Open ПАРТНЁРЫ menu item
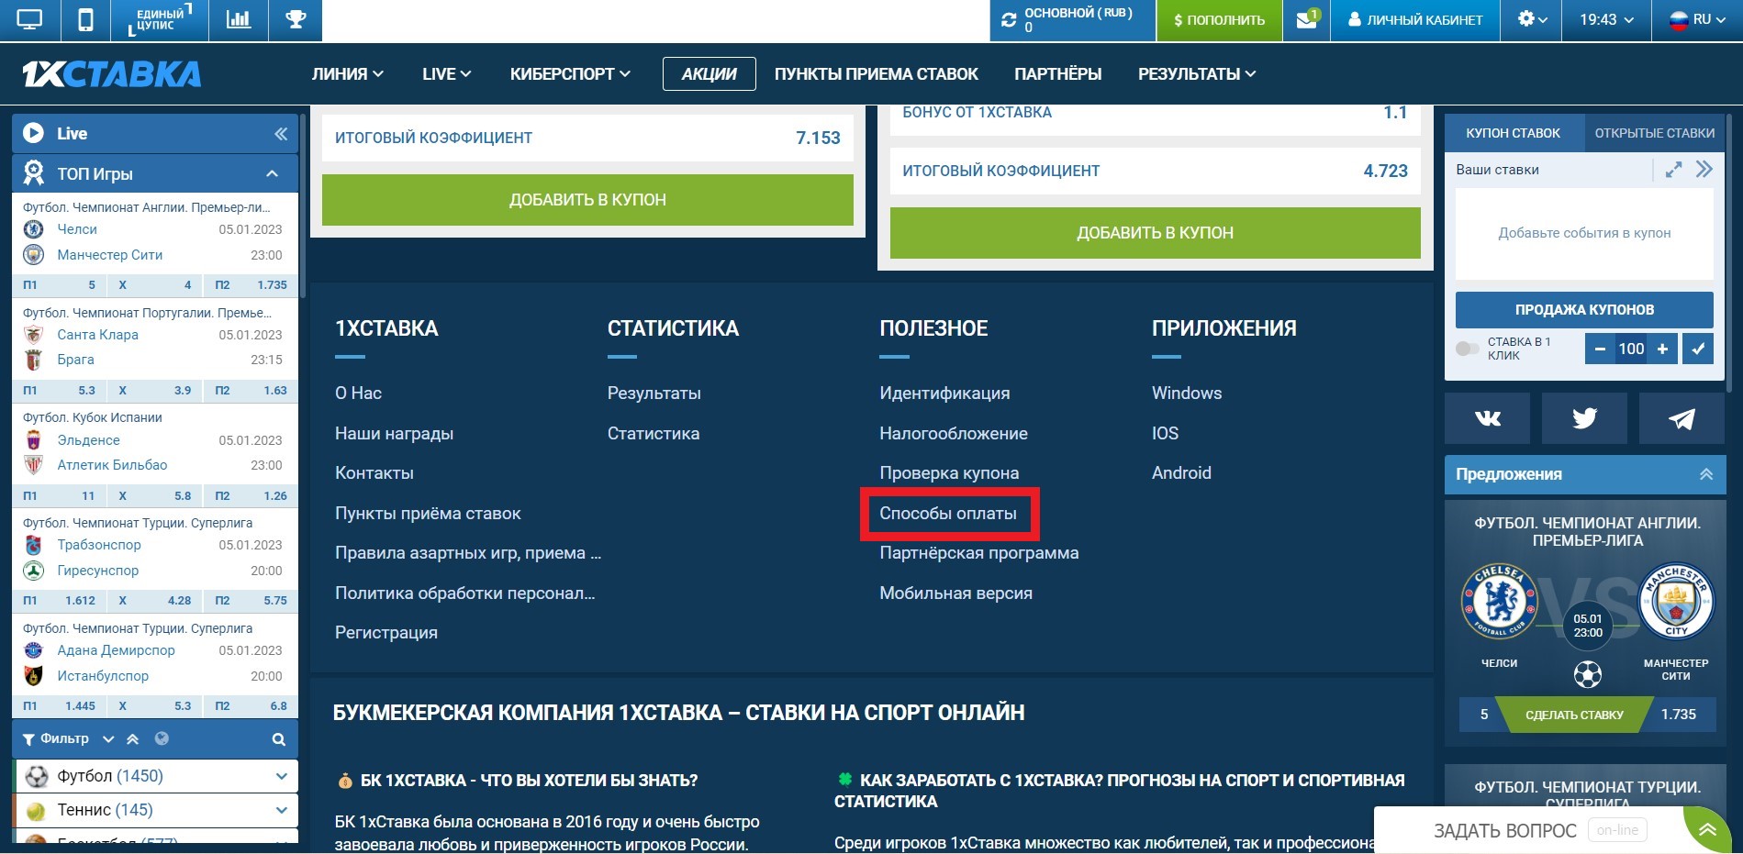This screenshot has height=854, width=1743. (x=1057, y=74)
